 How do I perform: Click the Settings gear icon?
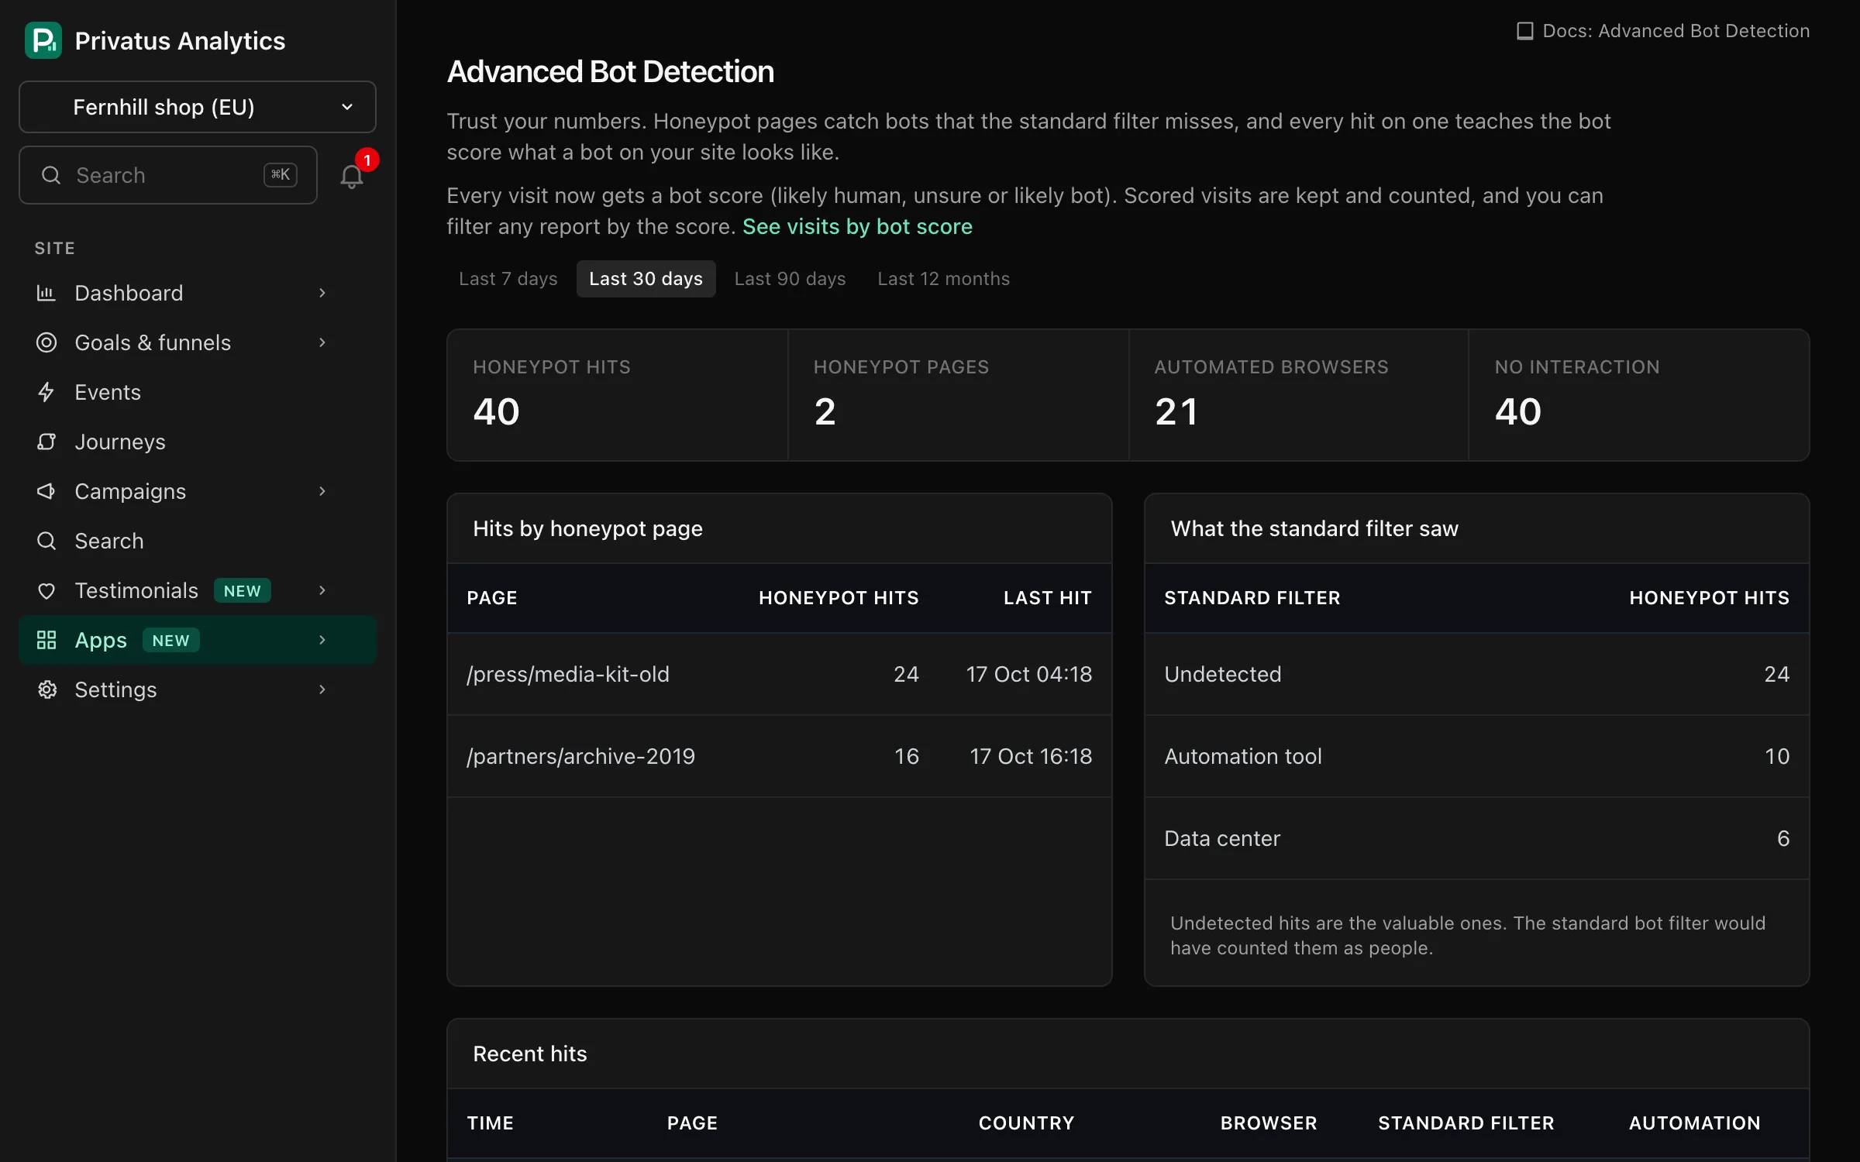pos(46,689)
